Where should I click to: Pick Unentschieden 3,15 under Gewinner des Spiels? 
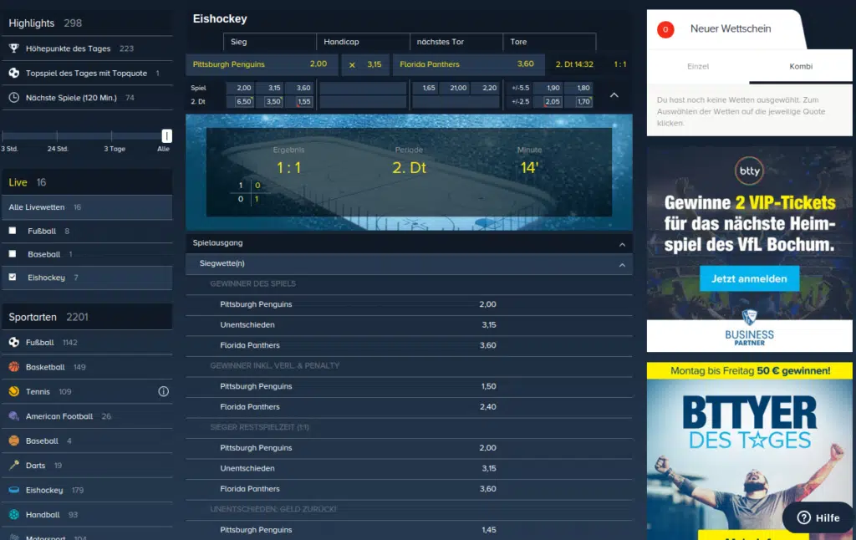409,325
